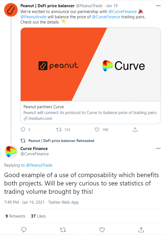Open the share icon on Peanut's tweet
The width and height of the screenshot is (165, 235).
[x=135, y=129]
